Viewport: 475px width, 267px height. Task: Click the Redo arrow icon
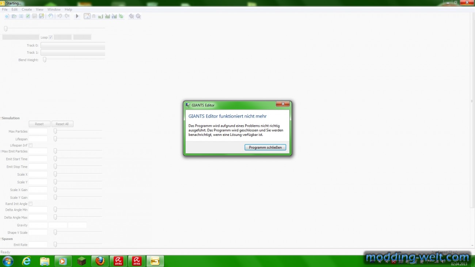67,16
